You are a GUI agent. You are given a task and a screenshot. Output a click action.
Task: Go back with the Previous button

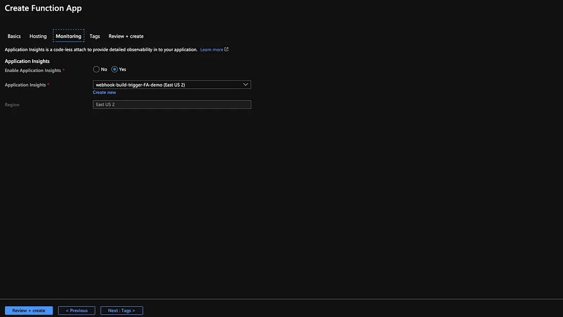click(76, 310)
